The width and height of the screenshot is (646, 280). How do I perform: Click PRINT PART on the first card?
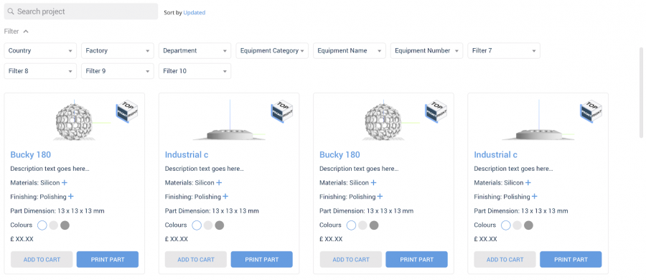pyautogui.click(x=108, y=259)
